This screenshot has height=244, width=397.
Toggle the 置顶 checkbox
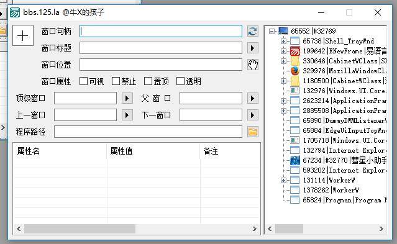(148, 81)
